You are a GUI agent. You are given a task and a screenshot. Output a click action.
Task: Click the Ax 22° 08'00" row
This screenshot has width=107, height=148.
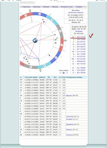pos(79,70)
